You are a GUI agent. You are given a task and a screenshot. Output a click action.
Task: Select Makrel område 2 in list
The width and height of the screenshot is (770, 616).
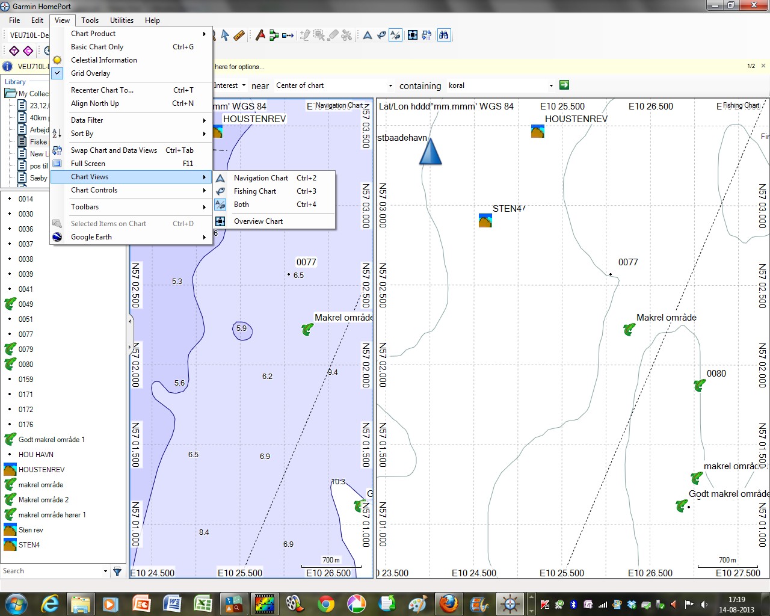[x=43, y=500]
